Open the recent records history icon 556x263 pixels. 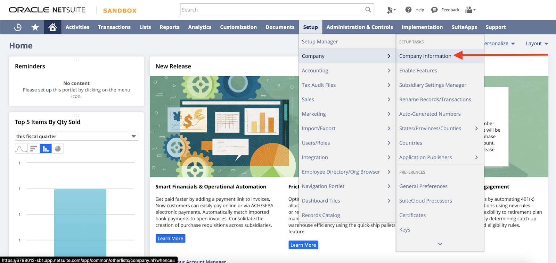pos(18,27)
